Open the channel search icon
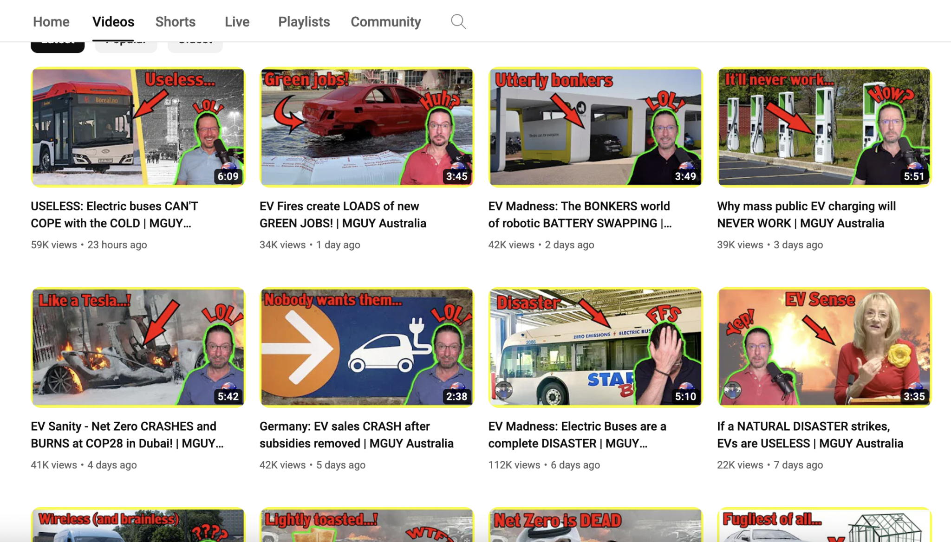 [x=458, y=21]
